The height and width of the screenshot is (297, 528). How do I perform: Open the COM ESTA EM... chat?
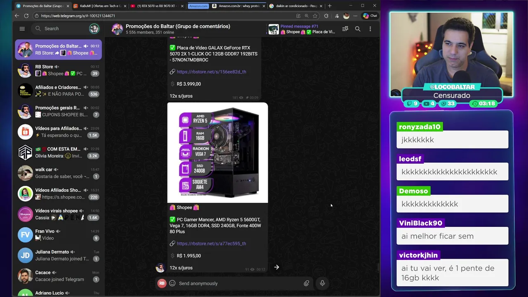point(59,153)
